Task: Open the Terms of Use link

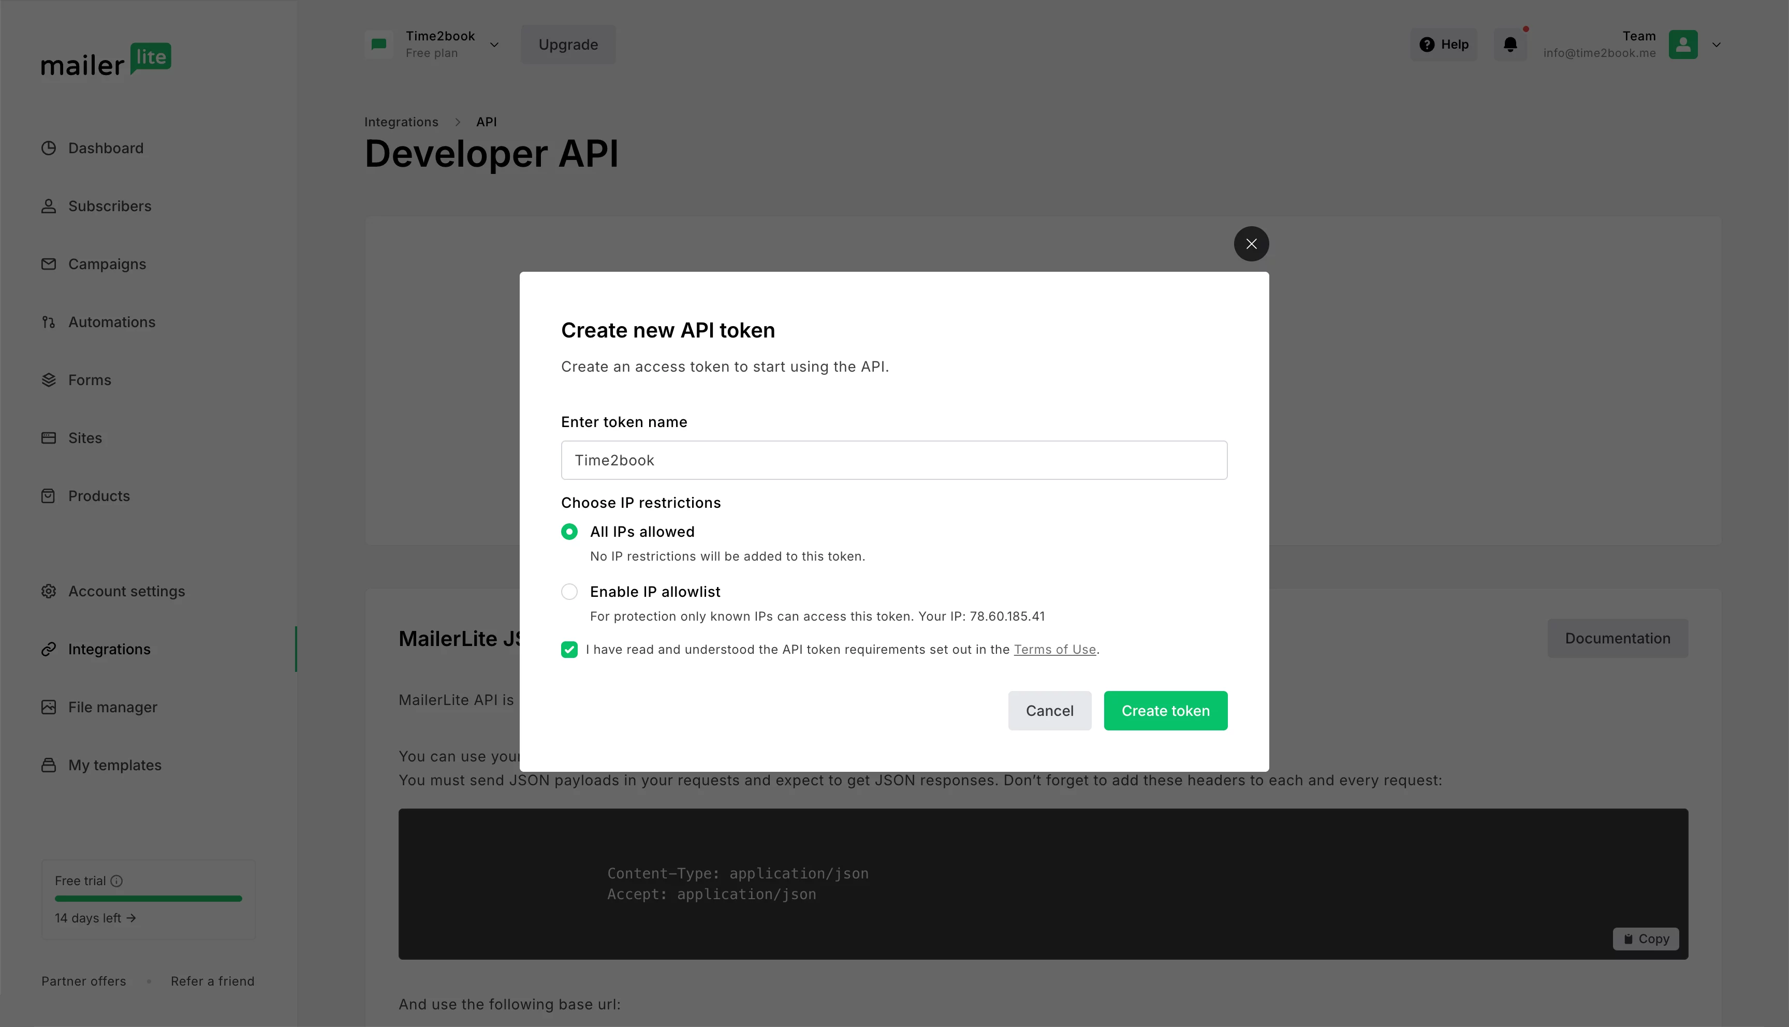Action: (x=1054, y=650)
